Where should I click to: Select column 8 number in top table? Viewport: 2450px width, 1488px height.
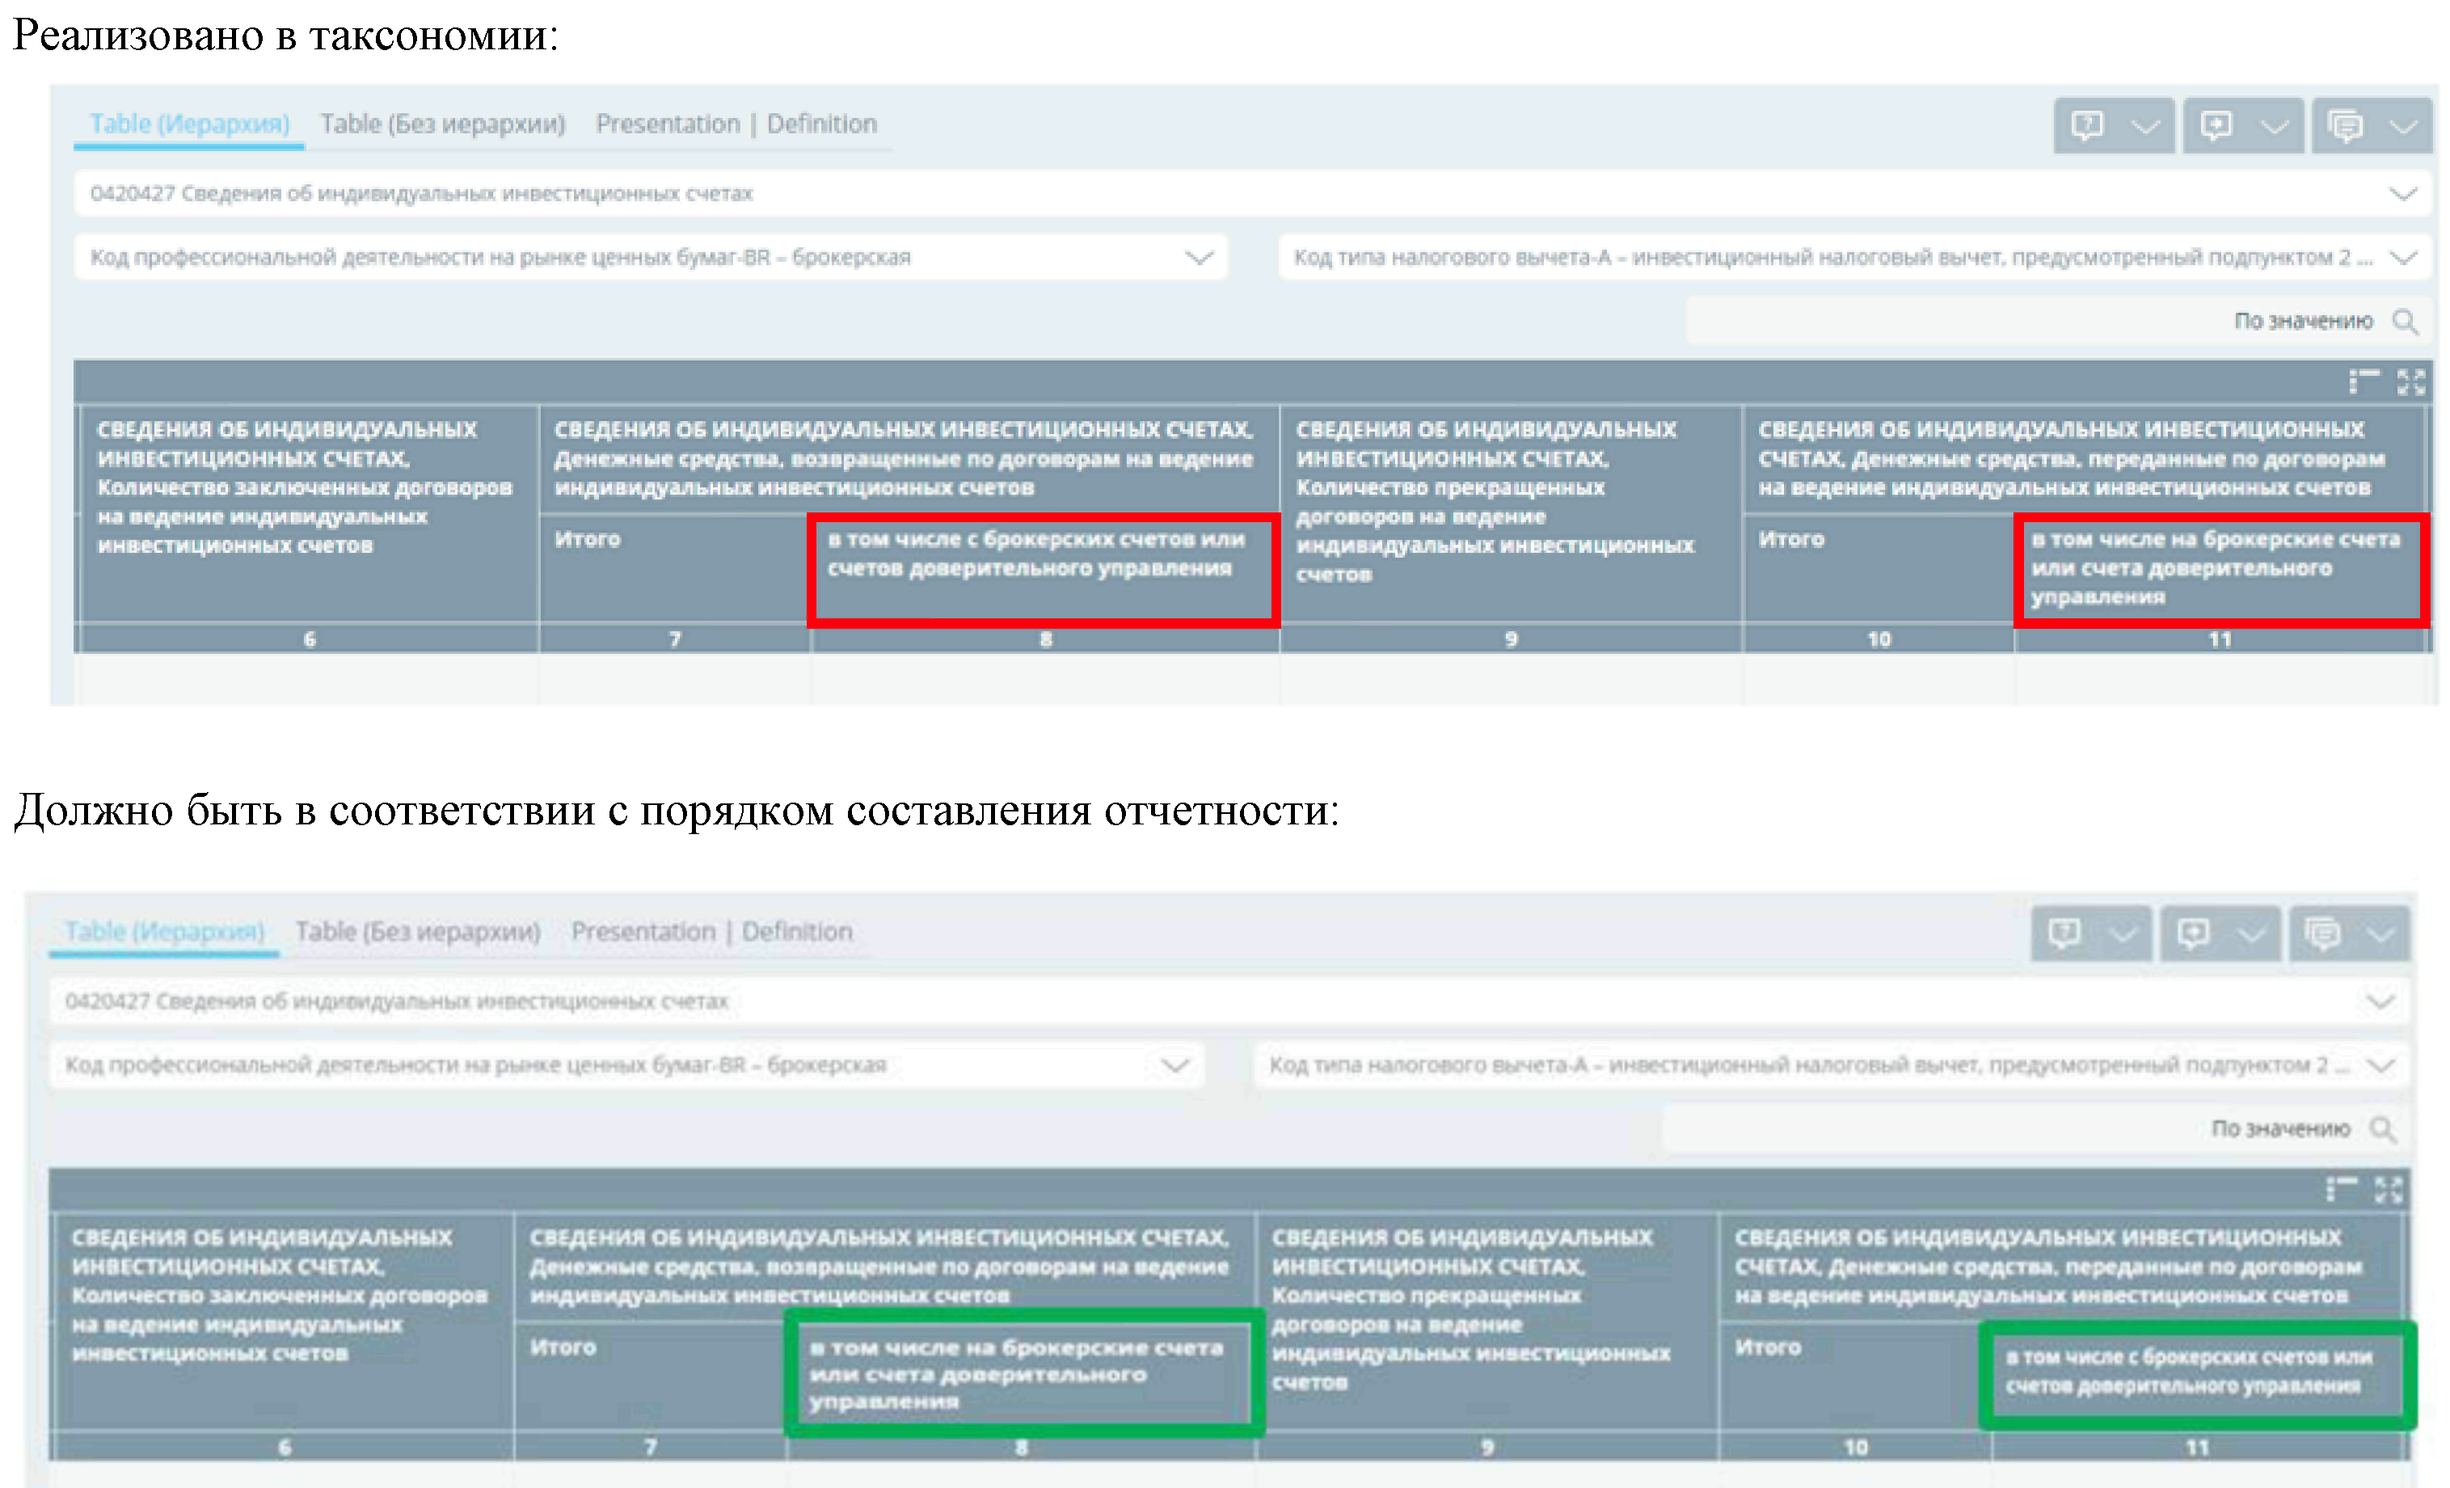click(1046, 639)
